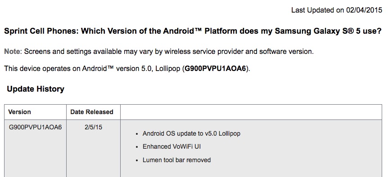Click the empty third column header cell
This screenshot has width=388, height=177.
pyautogui.click(x=251, y=112)
